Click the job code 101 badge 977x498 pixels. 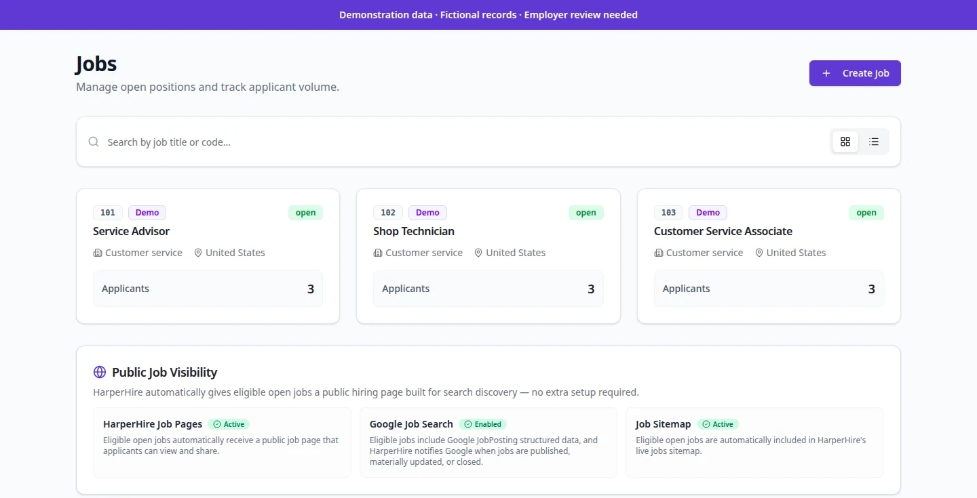(108, 213)
